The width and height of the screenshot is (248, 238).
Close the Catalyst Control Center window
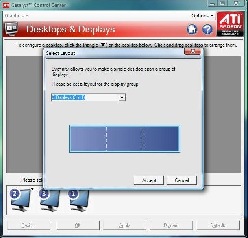click(236, 4)
